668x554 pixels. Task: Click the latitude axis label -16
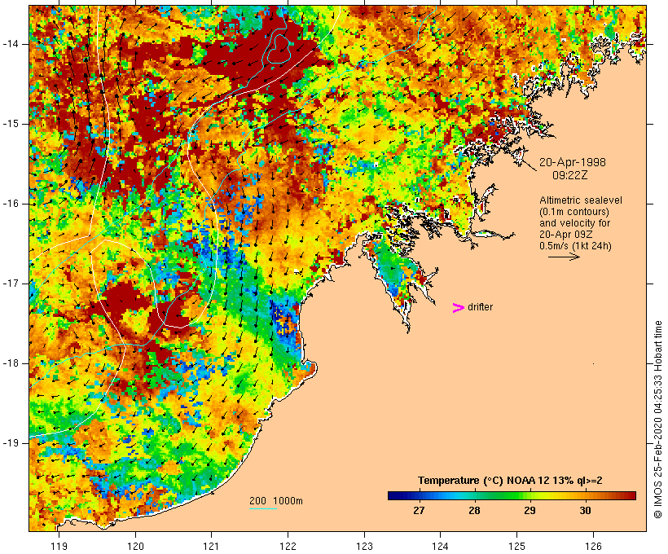(x=11, y=204)
